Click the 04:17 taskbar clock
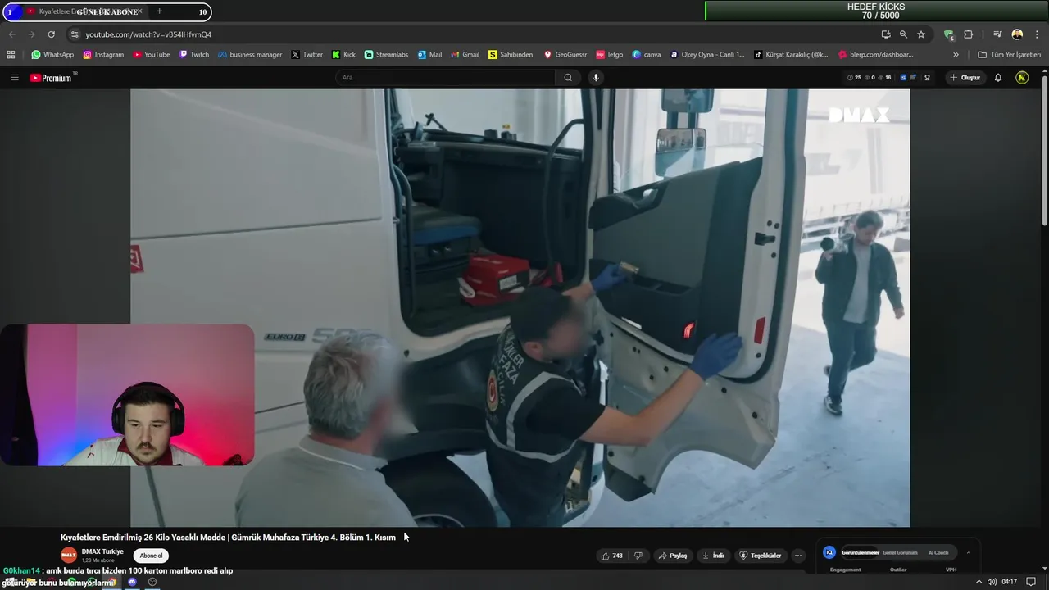This screenshot has height=590, width=1049. tap(1010, 582)
